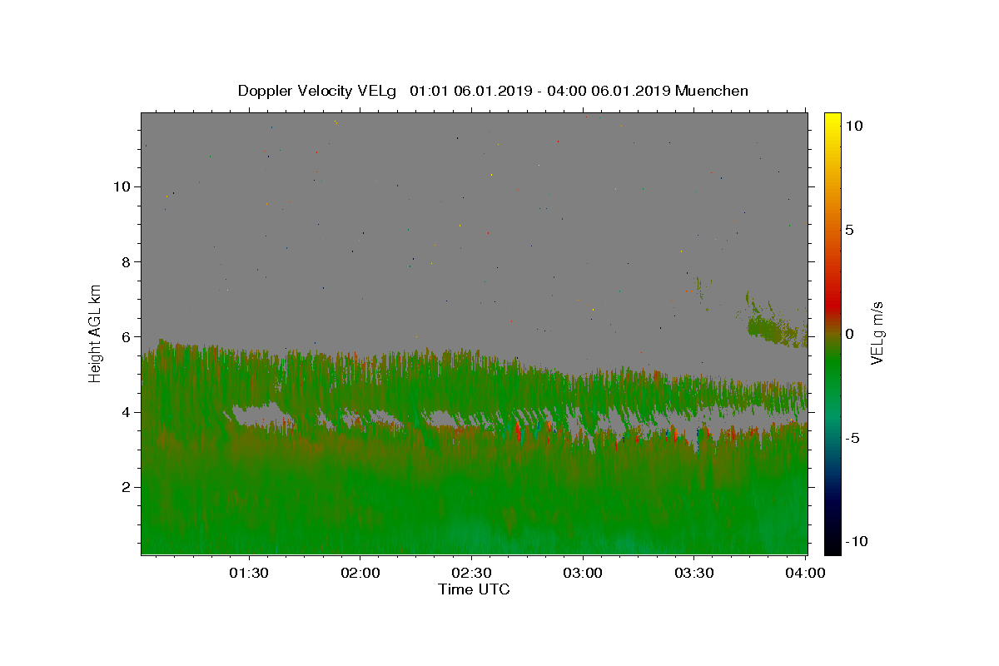Click the colorbar value 10 label
The image size is (999, 666).
pyautogui.click(x=853, y=126)
